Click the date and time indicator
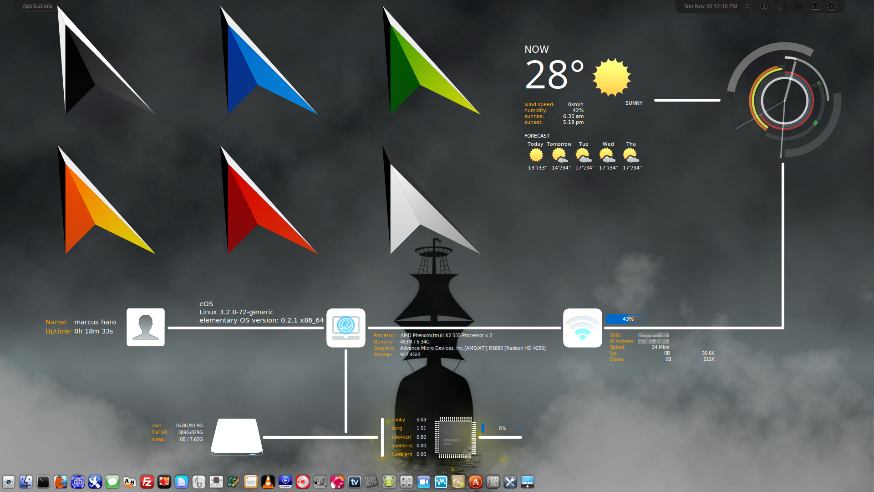Viewport: 874px width, 492px height. click(x=710, y=6)
